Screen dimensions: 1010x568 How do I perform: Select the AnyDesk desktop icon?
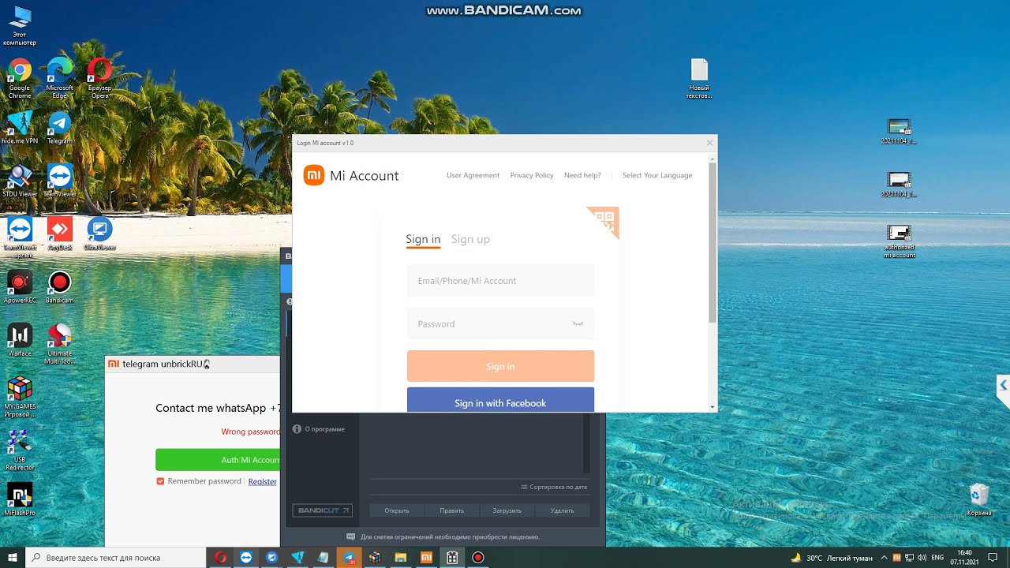59,234
